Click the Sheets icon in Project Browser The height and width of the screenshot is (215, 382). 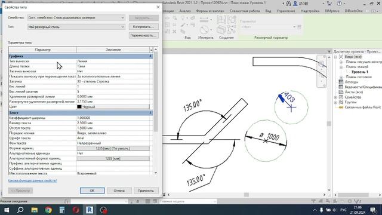click(341, 92)
